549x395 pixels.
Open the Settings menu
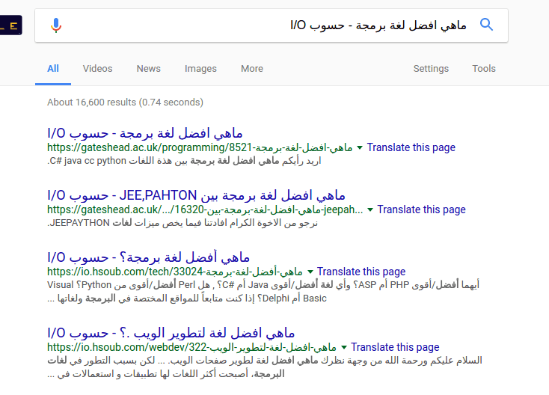[x=431, y=69]
